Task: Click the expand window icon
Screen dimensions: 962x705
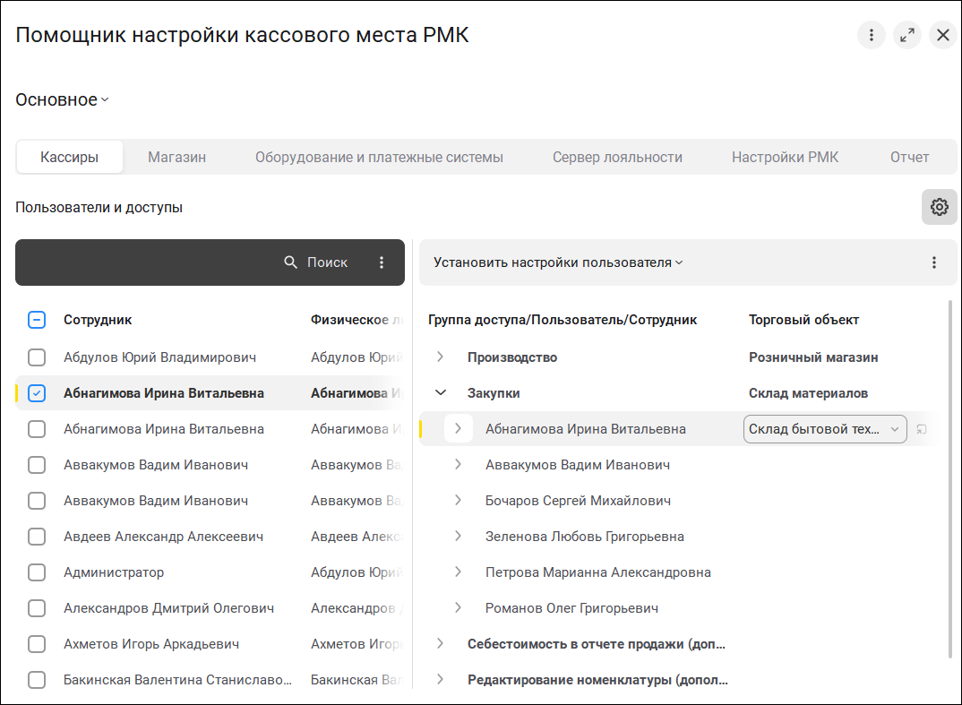Action: click(906, 35)
